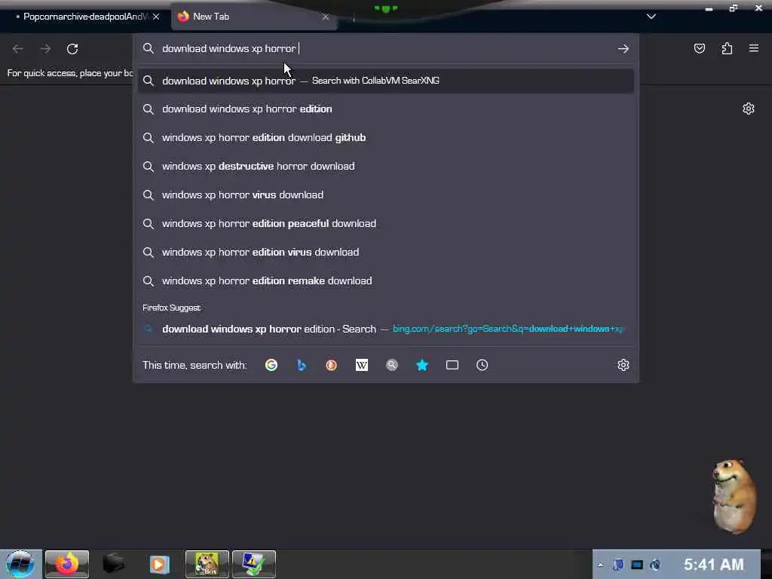Open the Pocket save icon
772x579 pixels.
[699, 48]
